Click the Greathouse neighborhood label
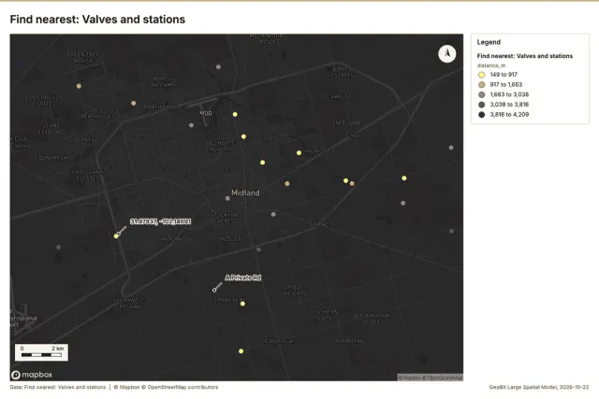 (x=95, y=116)
